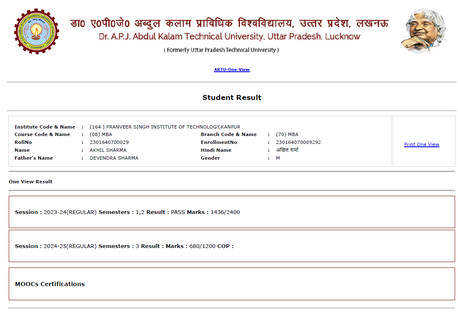This screenshot has height=316, width=458.
Task: Open the AKTU-One-View link
Action: (232, 70)
